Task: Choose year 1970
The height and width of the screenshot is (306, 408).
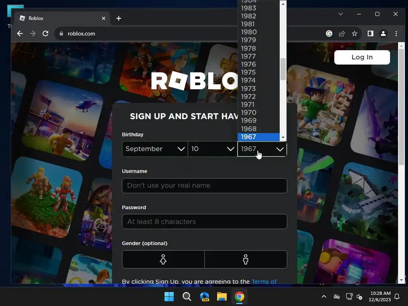Action: [x=258, y=113]
